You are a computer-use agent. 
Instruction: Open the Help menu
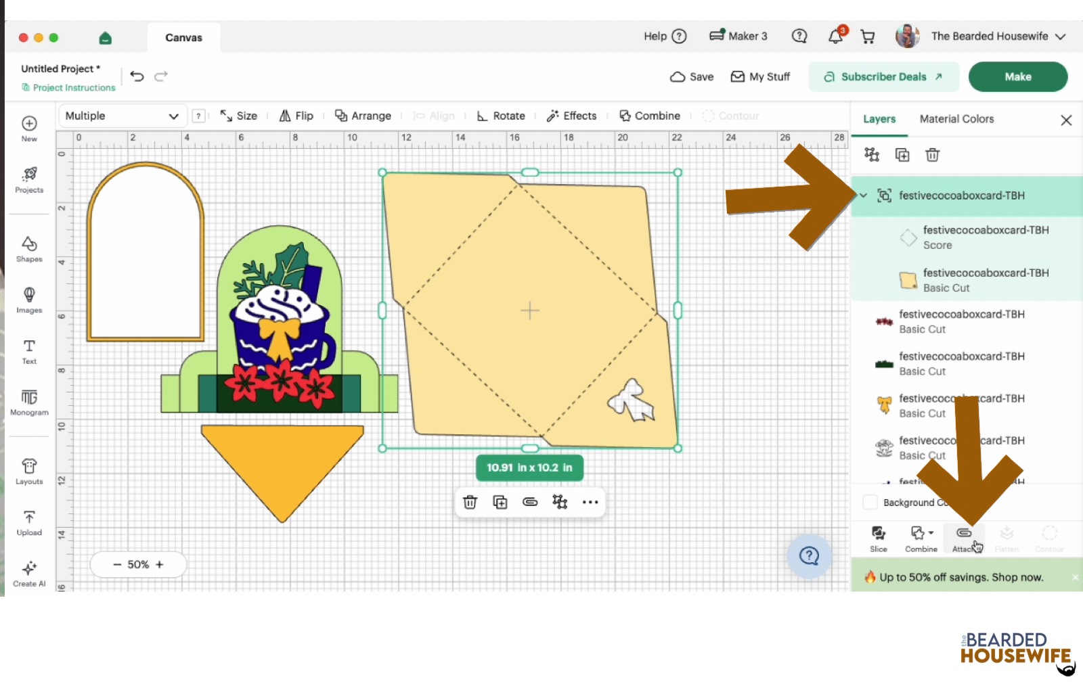[x=665, y=37]
